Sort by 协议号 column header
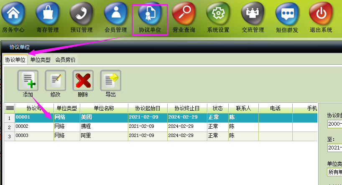The height and width of the screenshot is (185, 342). pyautogui.click(x=34, y=108)
